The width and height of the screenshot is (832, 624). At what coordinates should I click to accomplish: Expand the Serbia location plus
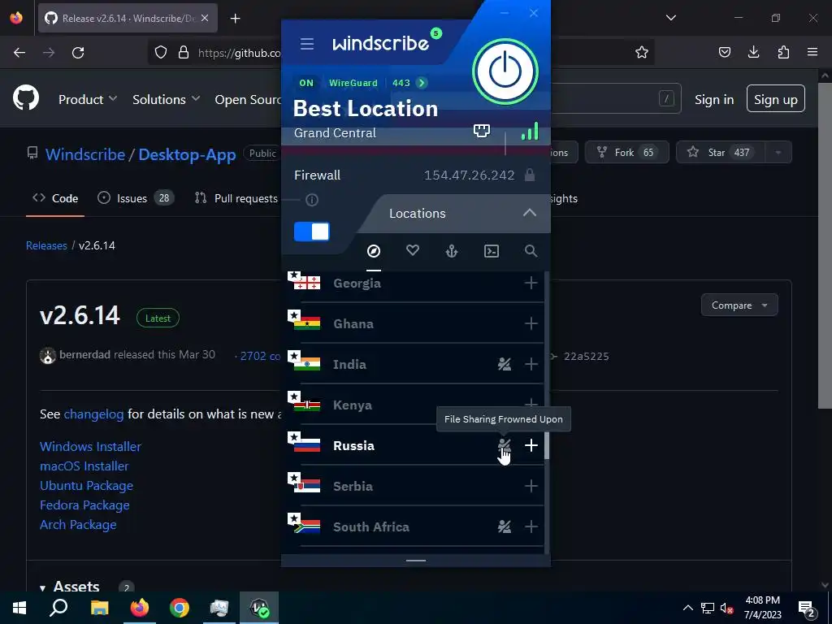(531, 486)
